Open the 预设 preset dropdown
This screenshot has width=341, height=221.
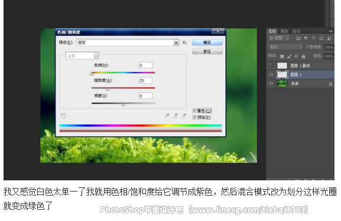(x=128, y=42)
